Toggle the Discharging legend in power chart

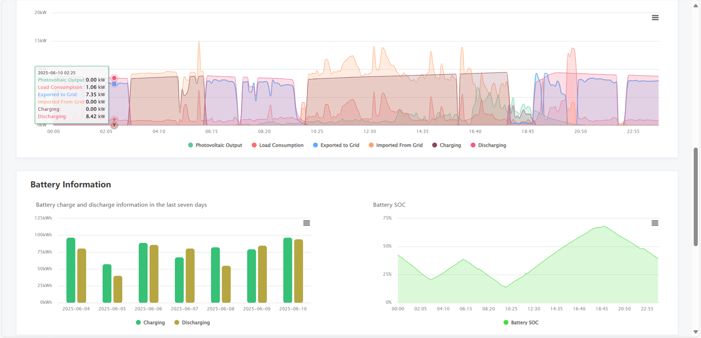click(x=488, y=145)
